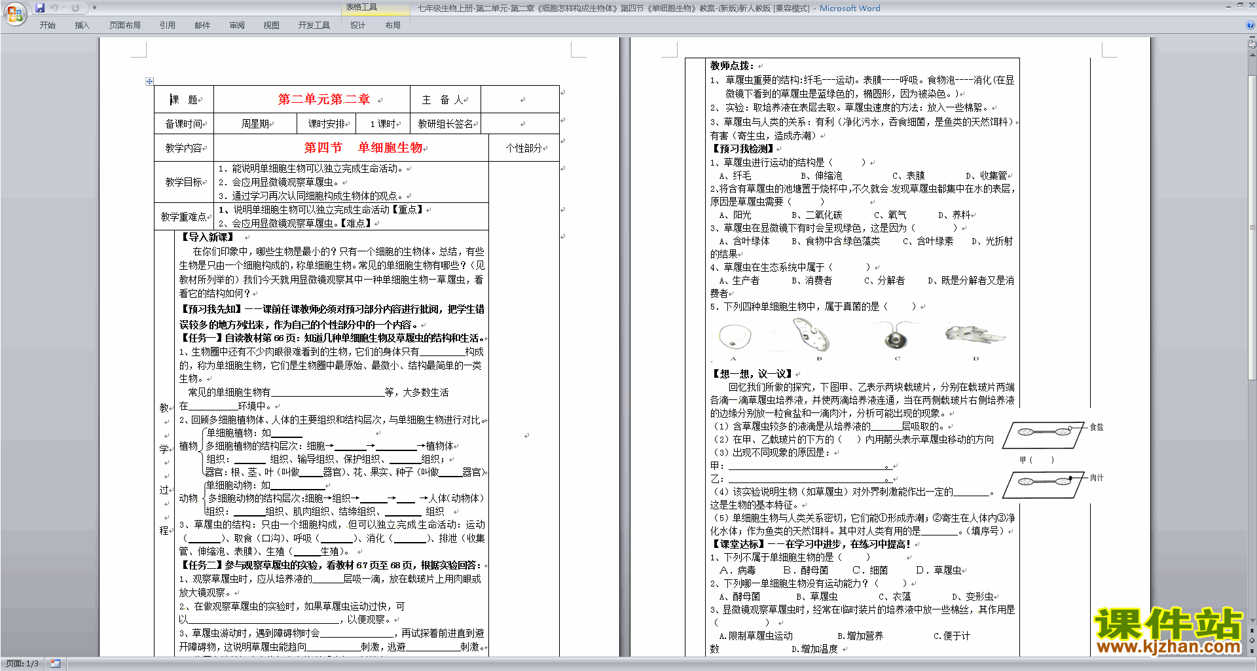Screen dimensions: 1257x671
Task: Open the 布局 table tools tab
Action: click(393, 26)
